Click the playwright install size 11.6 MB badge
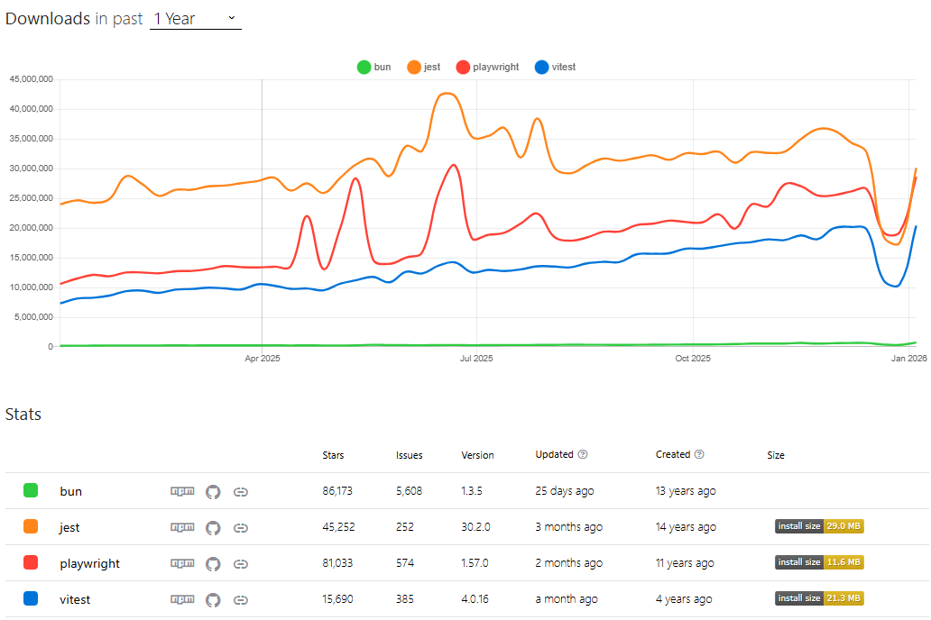This screenshot has width=931, height=620. [x=819, y=562]
